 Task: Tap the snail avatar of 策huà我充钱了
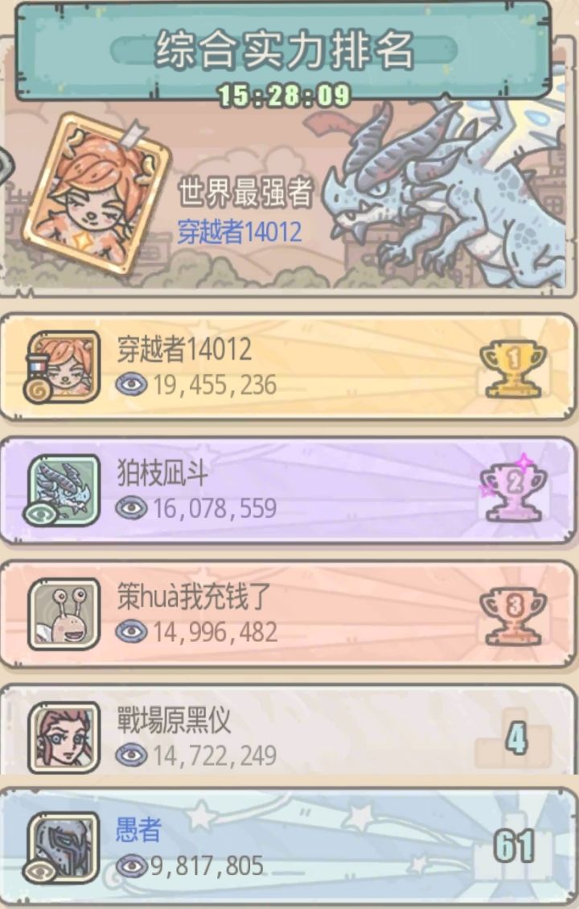[x=64, y=614]
